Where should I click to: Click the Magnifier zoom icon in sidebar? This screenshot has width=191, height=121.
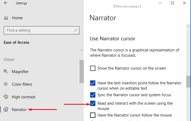point(6,71)
